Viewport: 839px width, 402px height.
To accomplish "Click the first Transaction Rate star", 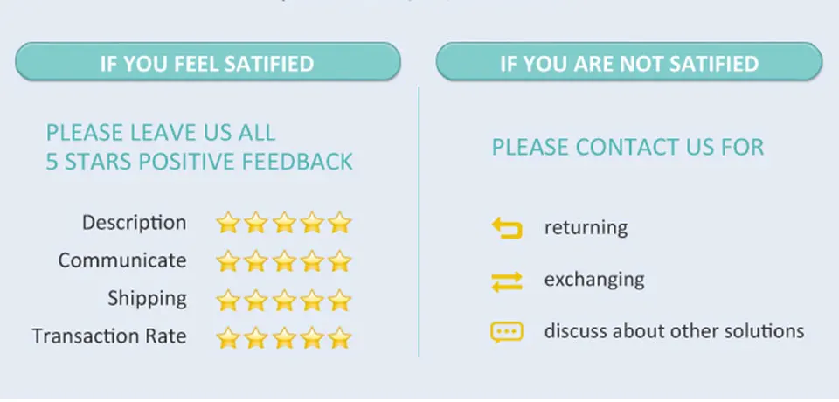I will 228,337.
